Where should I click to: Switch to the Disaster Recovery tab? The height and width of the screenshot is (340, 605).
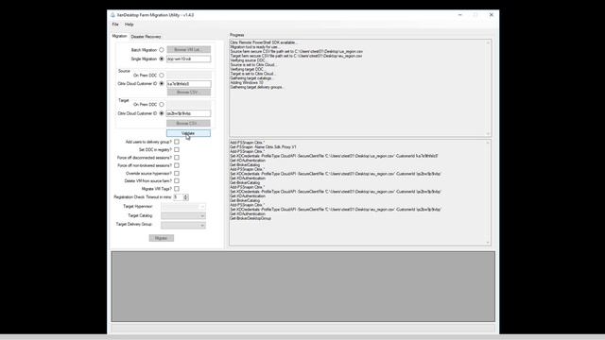pos(146,37)
